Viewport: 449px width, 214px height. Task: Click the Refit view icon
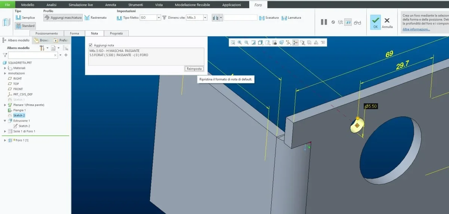coord(233,43)
